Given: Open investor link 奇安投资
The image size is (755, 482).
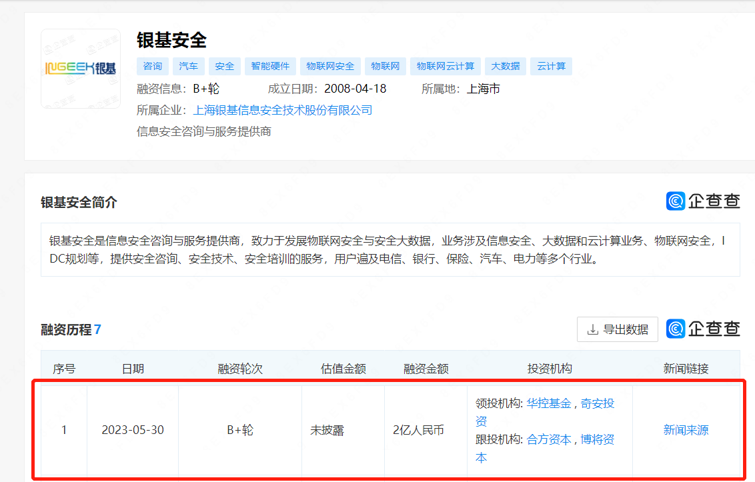Looking at the screenshot, I should click(597, 403).
